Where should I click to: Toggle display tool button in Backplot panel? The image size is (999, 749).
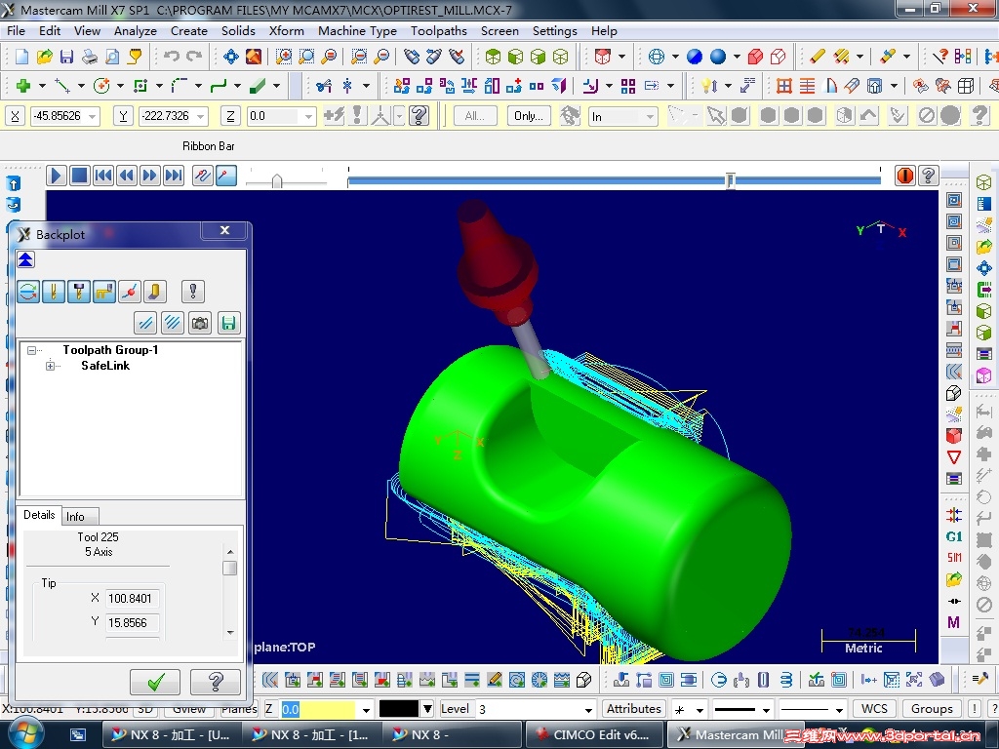54,291
